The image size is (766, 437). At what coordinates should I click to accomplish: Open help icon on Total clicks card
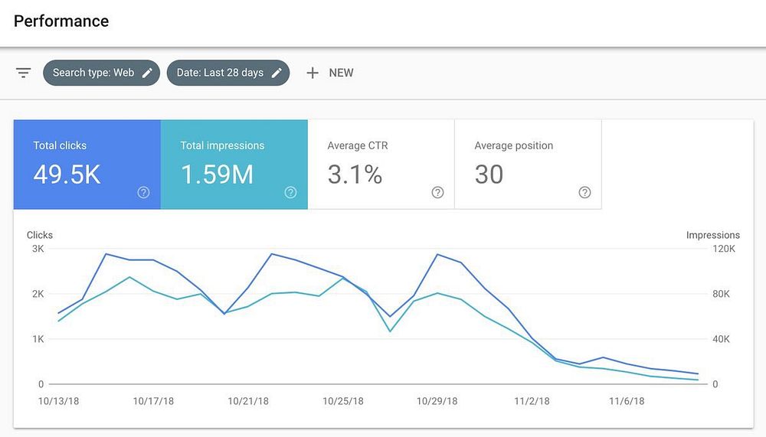click(x=143, y=192)
